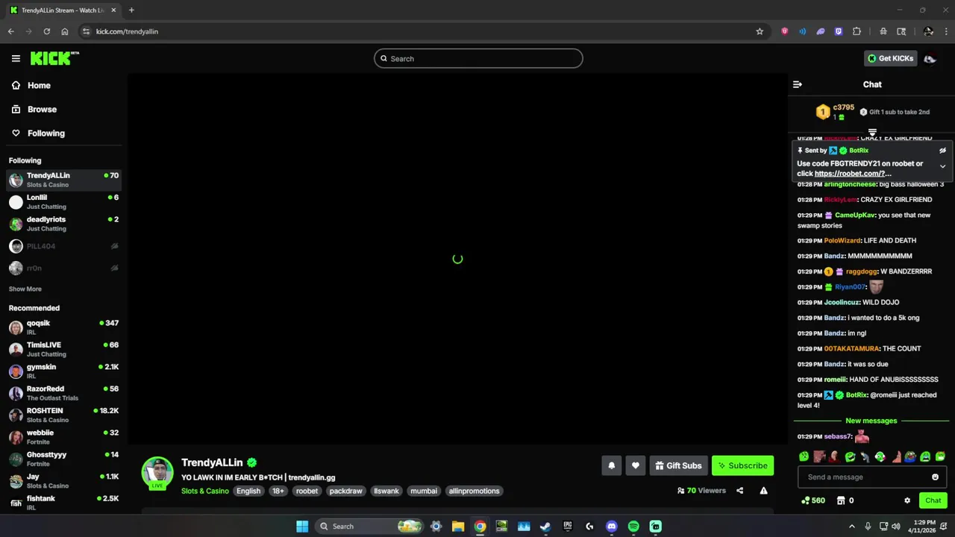Viewport: 955px width, 537px height.
Task: Select the green laughing emote in quick bar
Action: pyautogui.click(x=850, y=456)
